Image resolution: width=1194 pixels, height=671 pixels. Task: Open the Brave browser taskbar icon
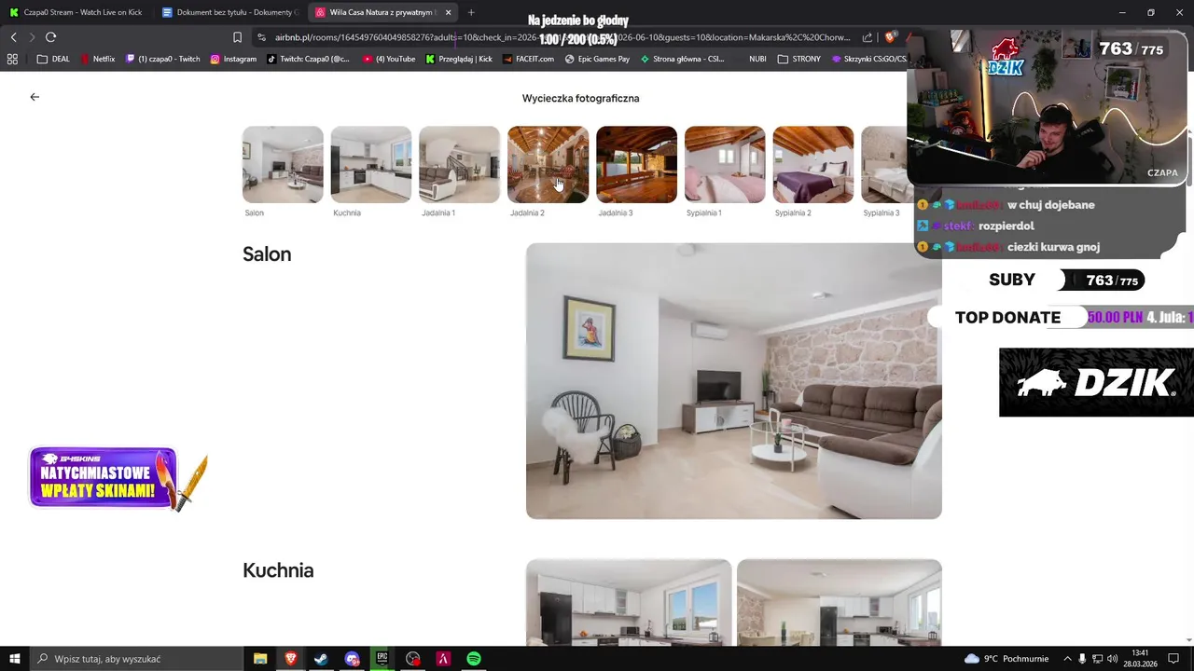(x=291, y=659)
